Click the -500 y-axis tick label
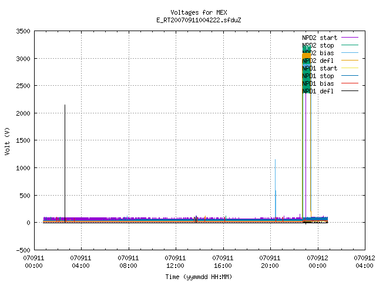Viewport: 376px width, 282px height. [x=23, y=250]
